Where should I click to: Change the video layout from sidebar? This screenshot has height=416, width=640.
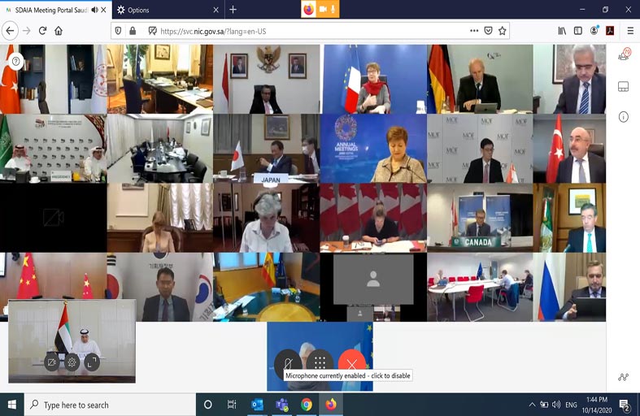click(624, 87)
